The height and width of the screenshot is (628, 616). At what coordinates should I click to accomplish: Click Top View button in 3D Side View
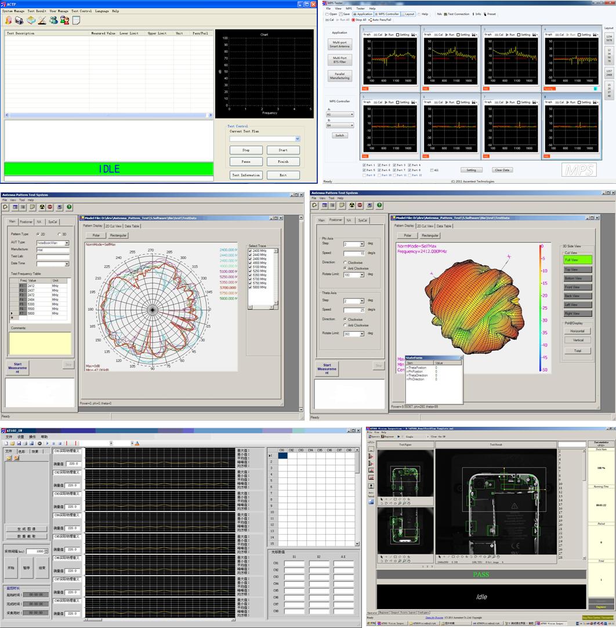[578, 270]
